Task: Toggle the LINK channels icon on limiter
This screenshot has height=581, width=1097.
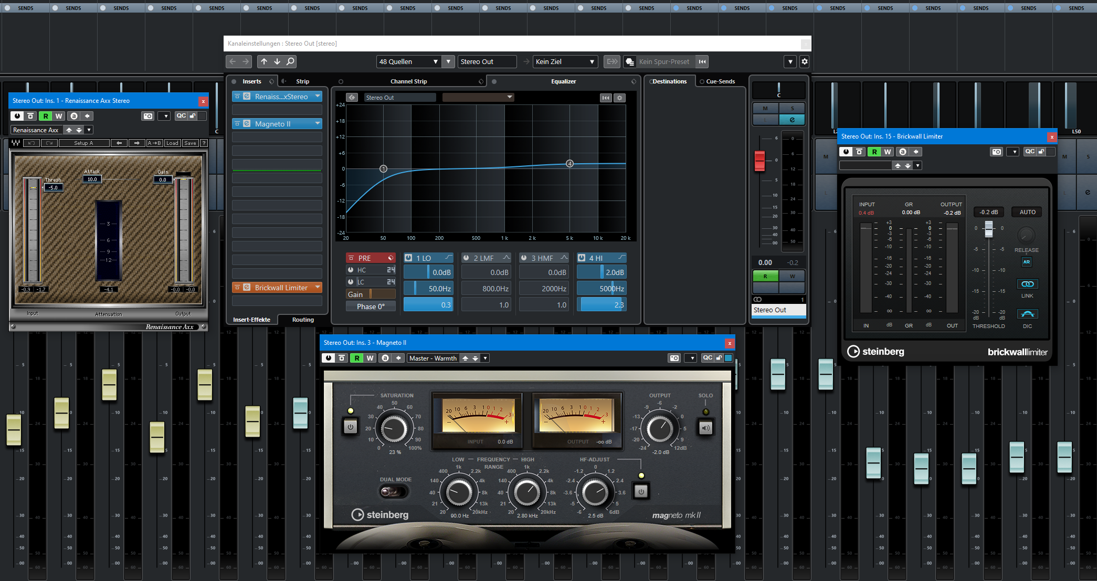Action: point(1027,284)
